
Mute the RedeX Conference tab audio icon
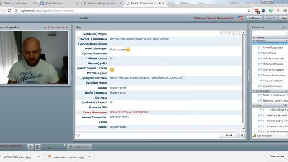160,3
